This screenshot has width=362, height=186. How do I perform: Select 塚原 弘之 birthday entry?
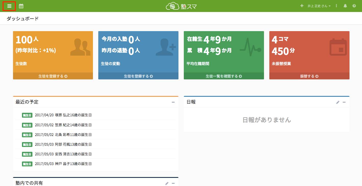click(x=63, y=115)
